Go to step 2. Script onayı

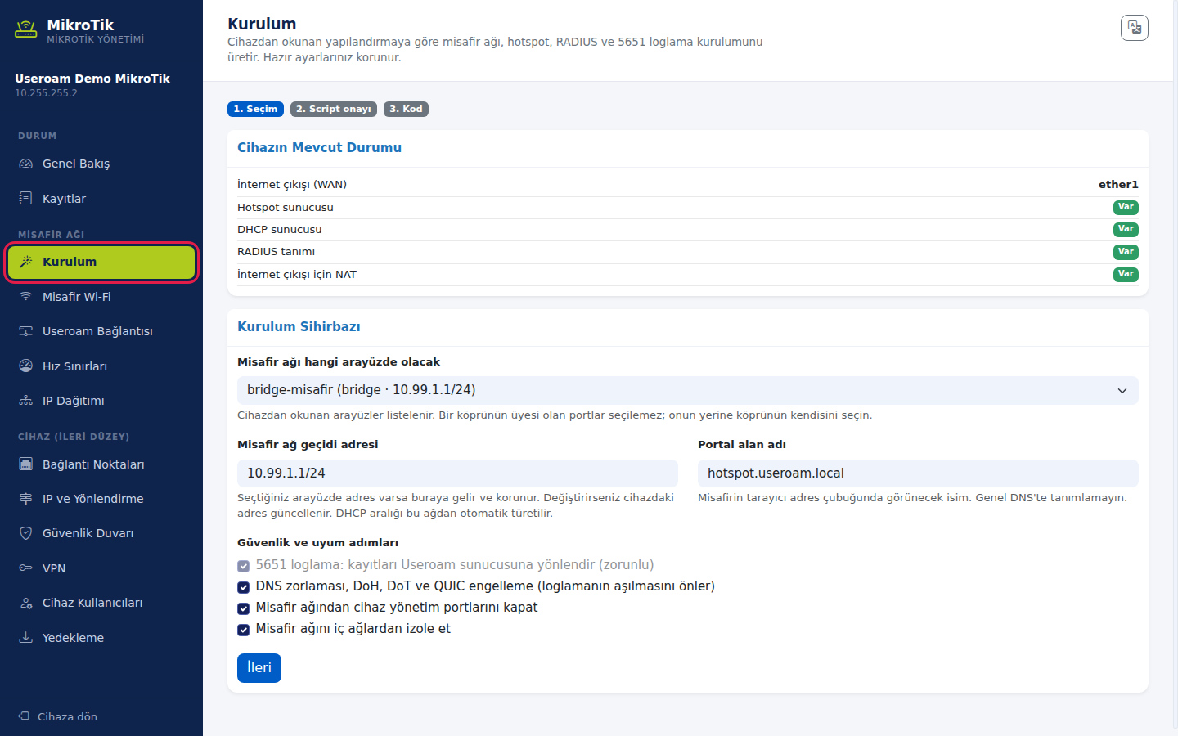[334, 109]
